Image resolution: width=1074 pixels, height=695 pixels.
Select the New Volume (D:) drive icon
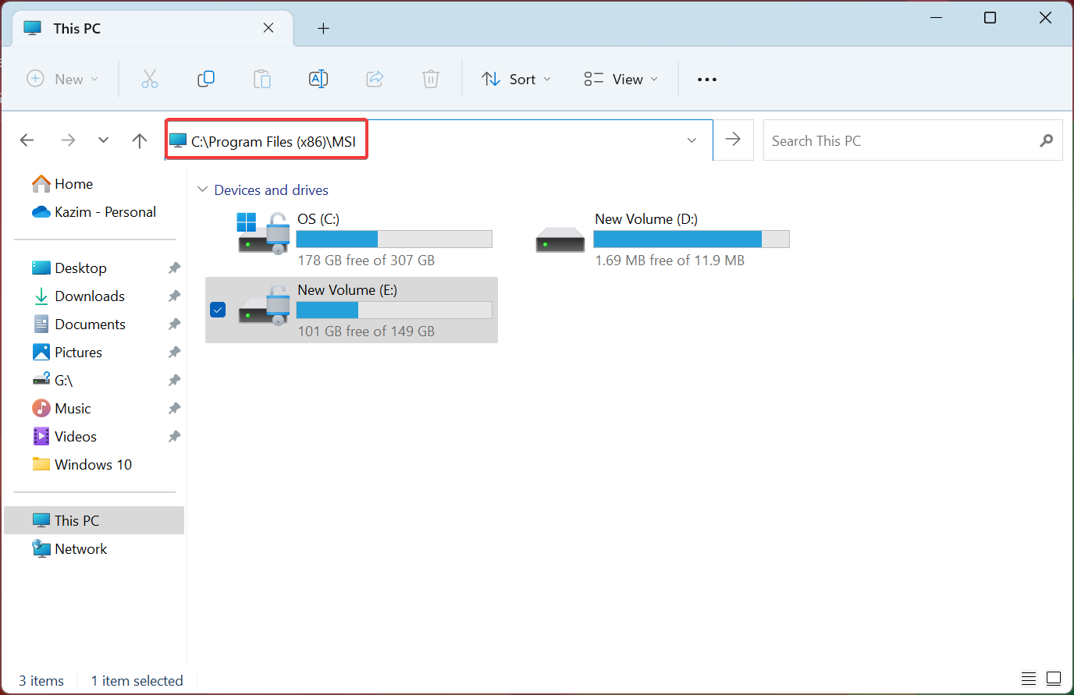click(560, 239)
